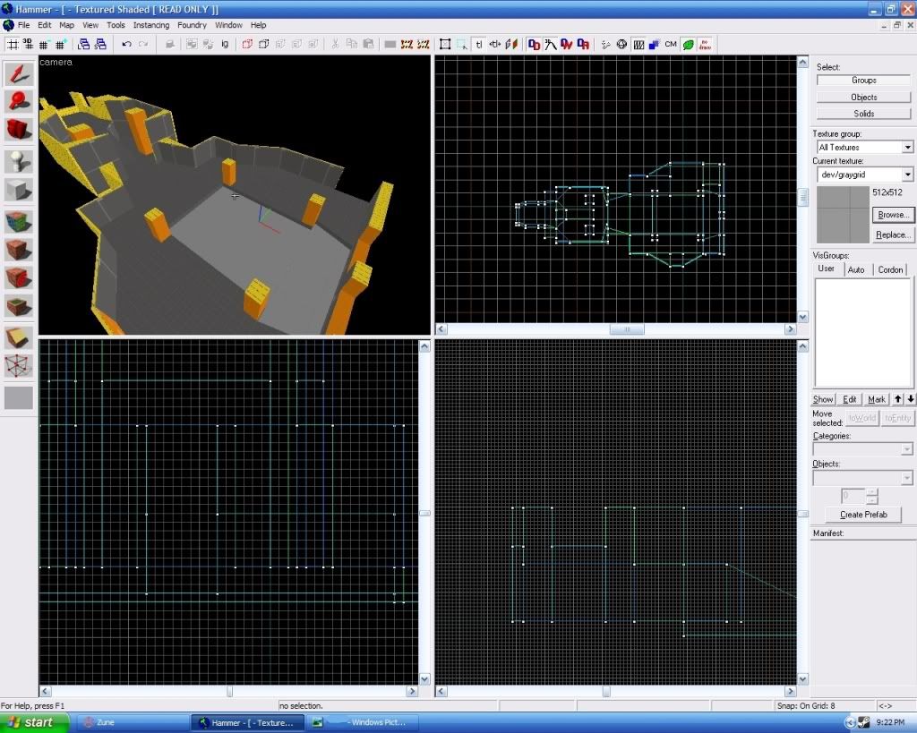Toggle the texture lock 'tl' button
Viewport: 917px width, 733px height.
coord(478,44)
